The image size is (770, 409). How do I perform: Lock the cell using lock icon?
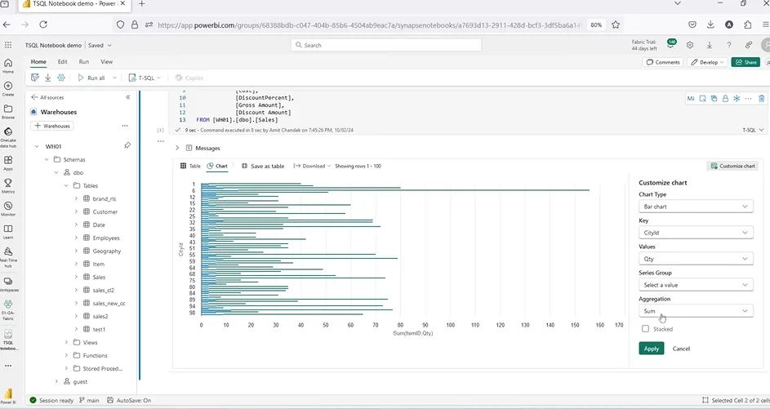click(x=725, y=98)
